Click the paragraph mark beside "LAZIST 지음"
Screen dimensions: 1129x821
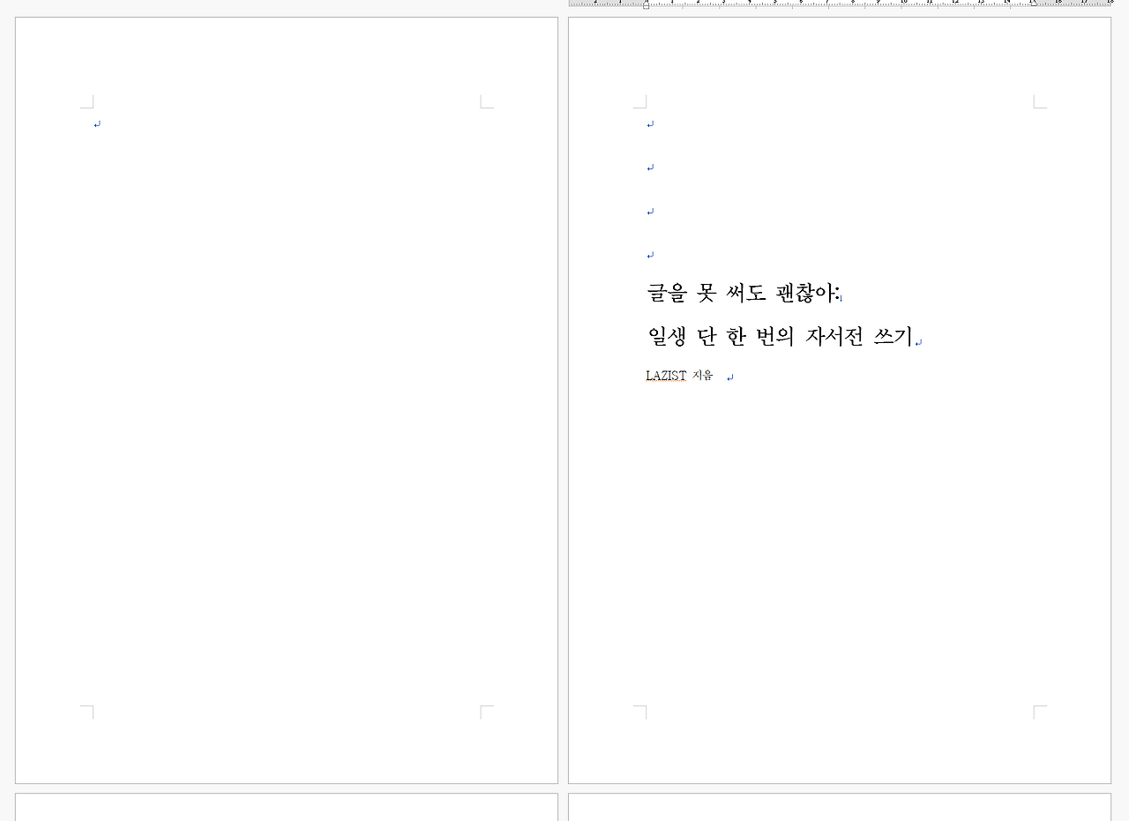click(729, 376)
